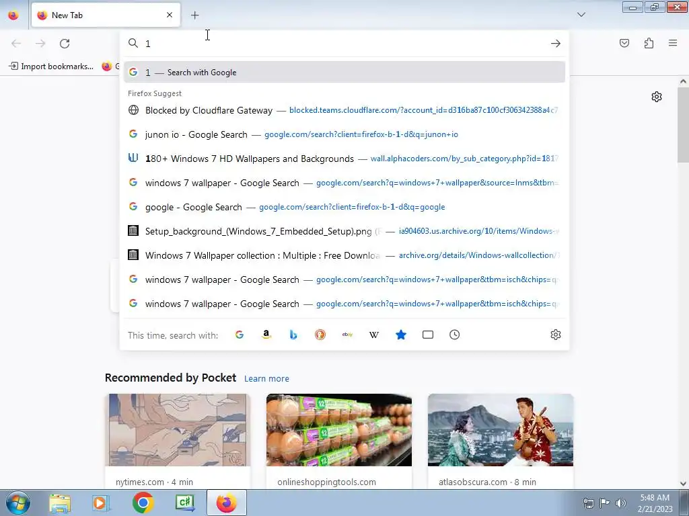Open 180+ Windows 7 HD Wallpapers suggestion
Screen dimensions: 689x516
[x=344, y=159]
